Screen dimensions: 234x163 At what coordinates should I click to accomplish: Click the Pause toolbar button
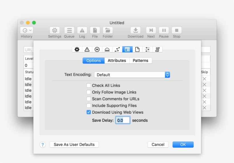164,30
